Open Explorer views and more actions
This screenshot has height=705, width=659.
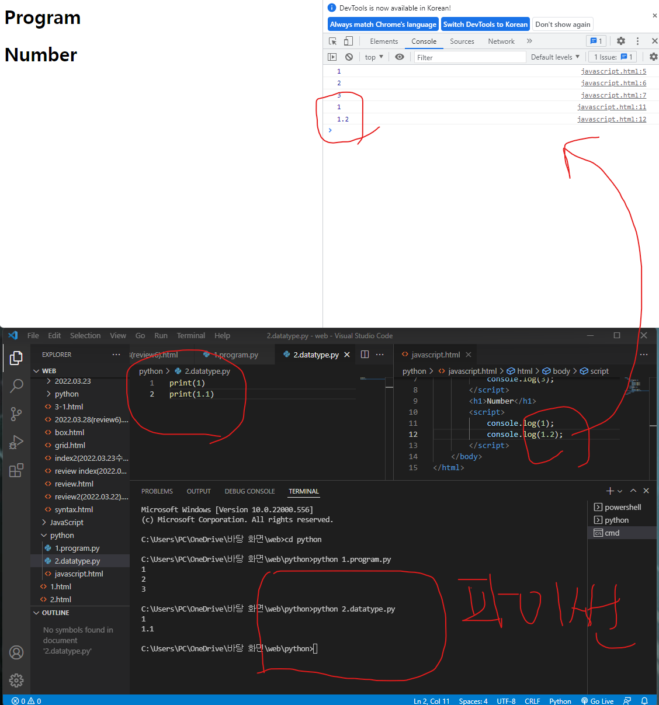click(x=116, y=355)
